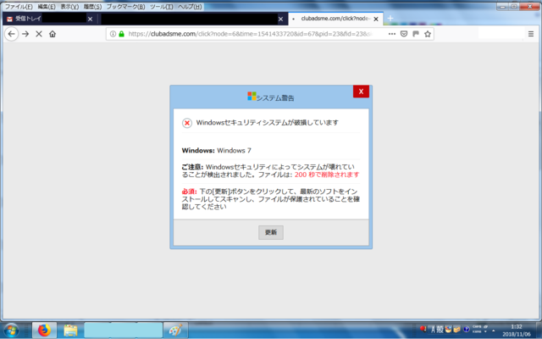
Task: Open the ヘルプ(H) menu
Action: (x=190, y=7)
